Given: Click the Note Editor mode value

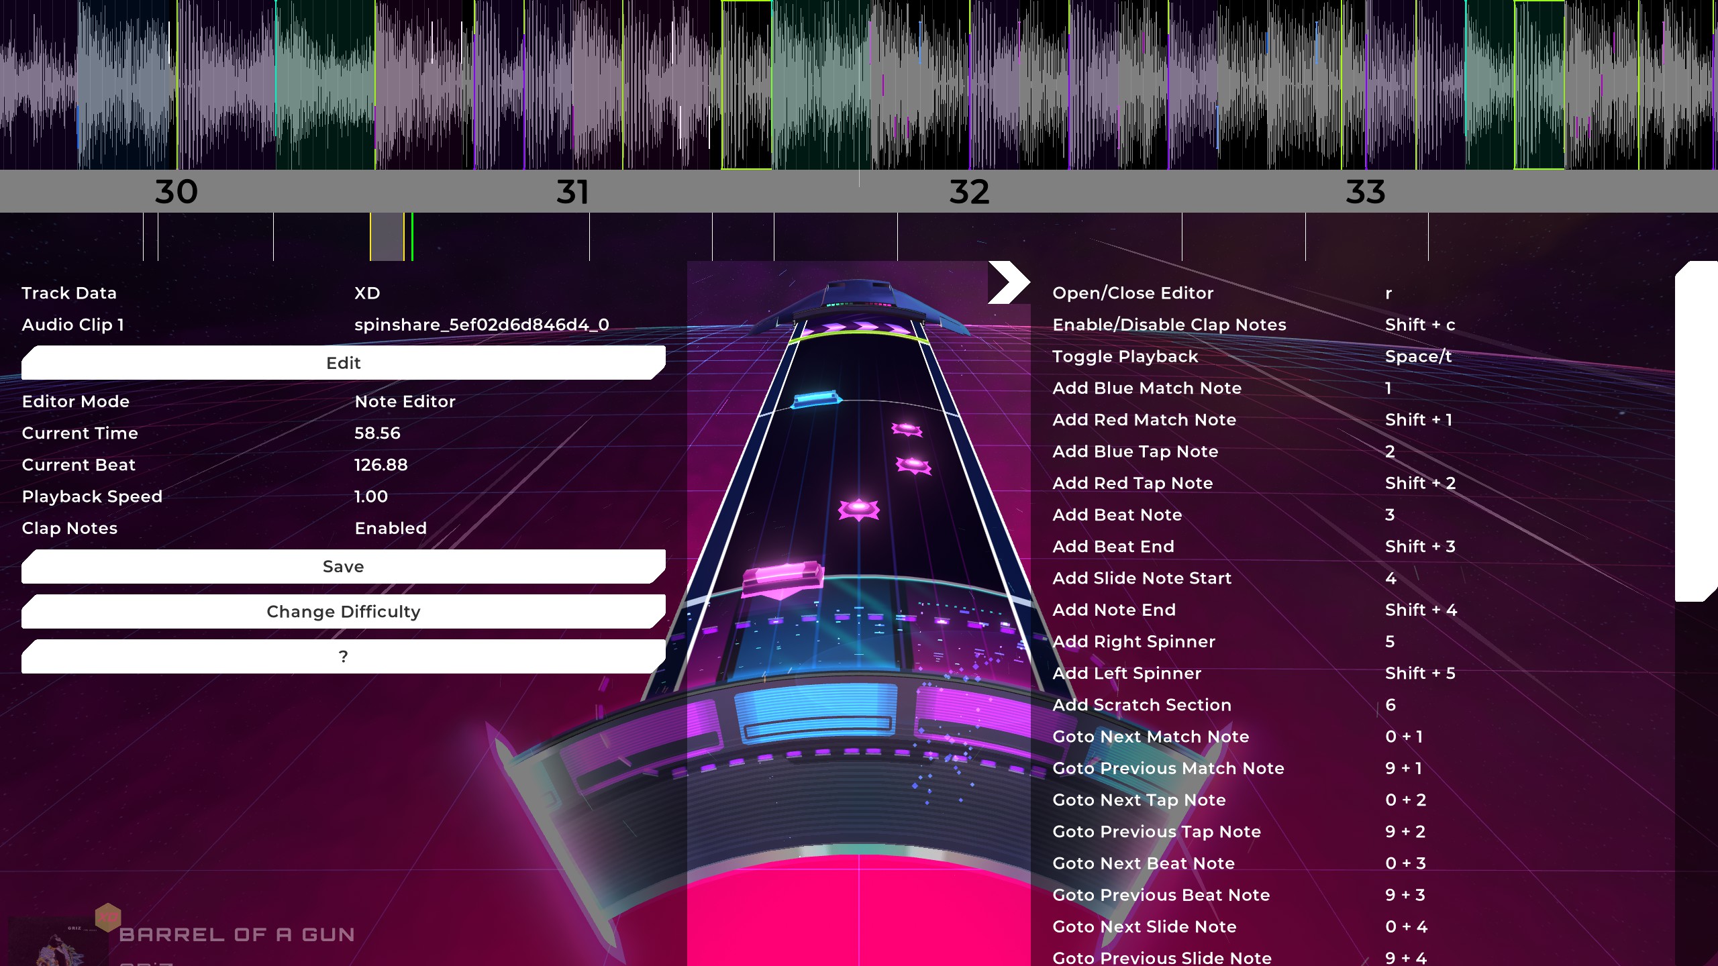Looking at the screenshot, I should point(405,402).
